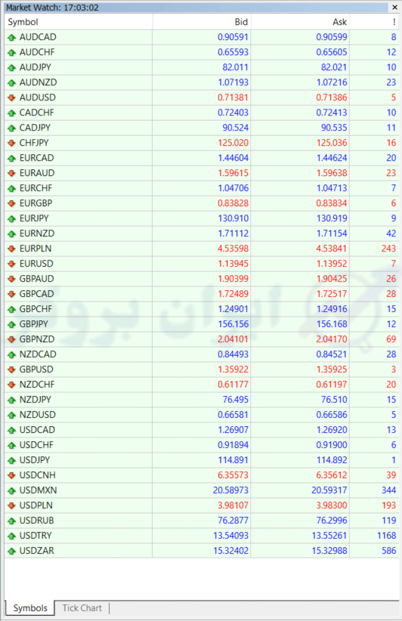Click the red down arrow beside AUDUSD

[x=11, y=97]
